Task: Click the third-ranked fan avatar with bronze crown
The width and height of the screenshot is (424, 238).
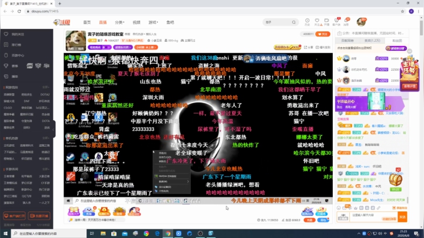Action: [x=346, y=81]
